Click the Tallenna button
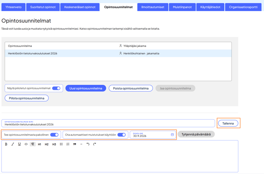Viewport: 264px width, 174px height. (x=228, y=123)
